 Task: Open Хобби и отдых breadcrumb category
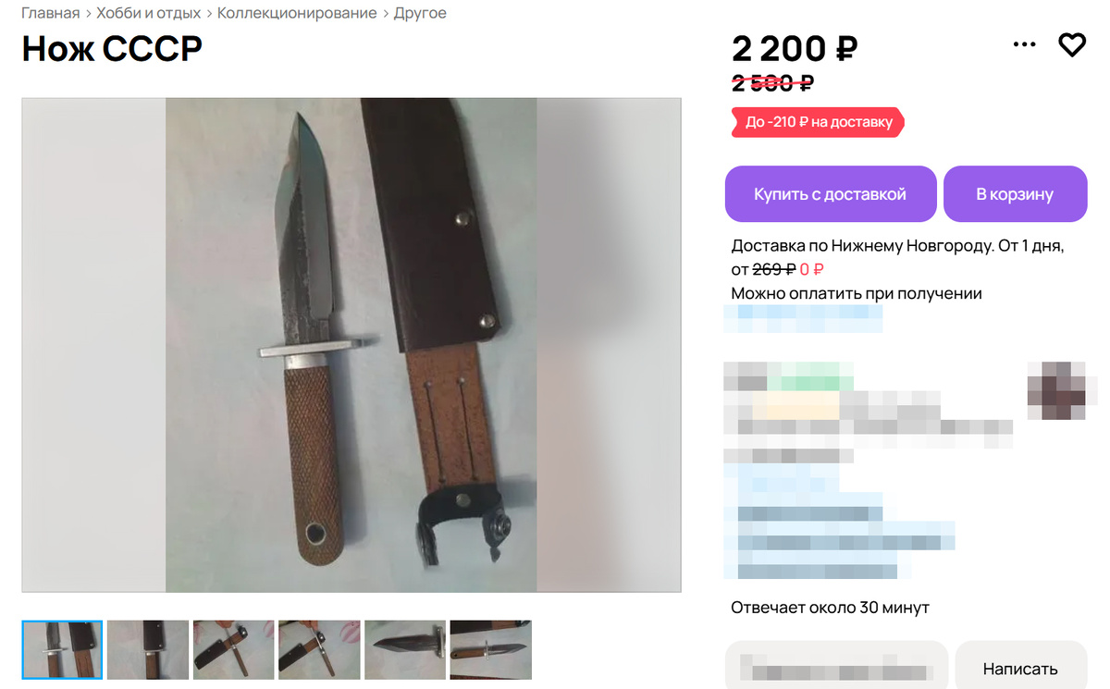[149, 13]
